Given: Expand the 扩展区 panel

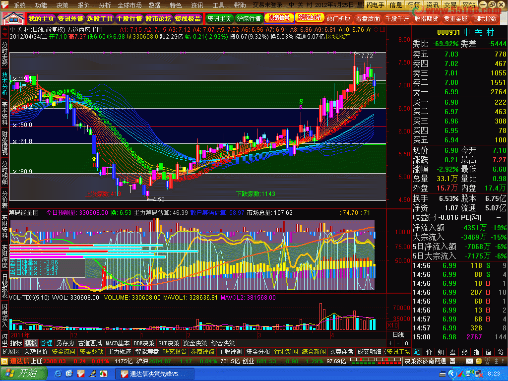Looking at the screenshot, I should (11, 352).
